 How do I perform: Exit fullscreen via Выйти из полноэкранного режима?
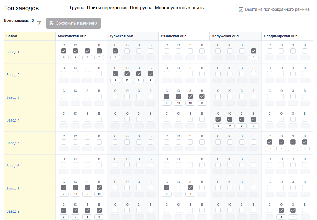pos(274,9)
